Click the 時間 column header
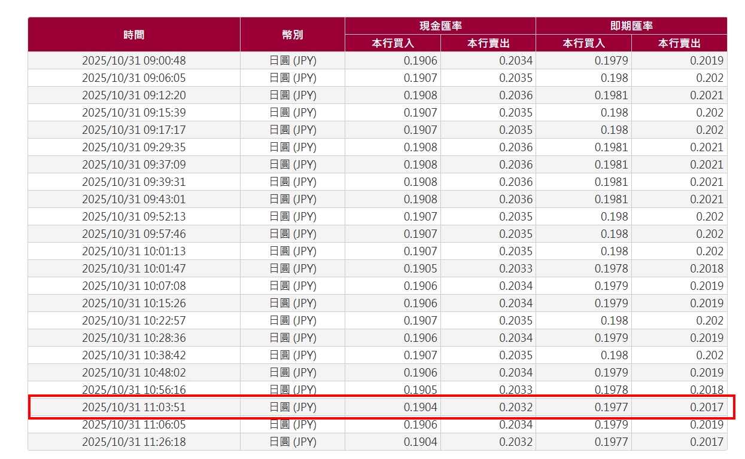The width and height of the screenshot is (745, 459). pos(134,35)
